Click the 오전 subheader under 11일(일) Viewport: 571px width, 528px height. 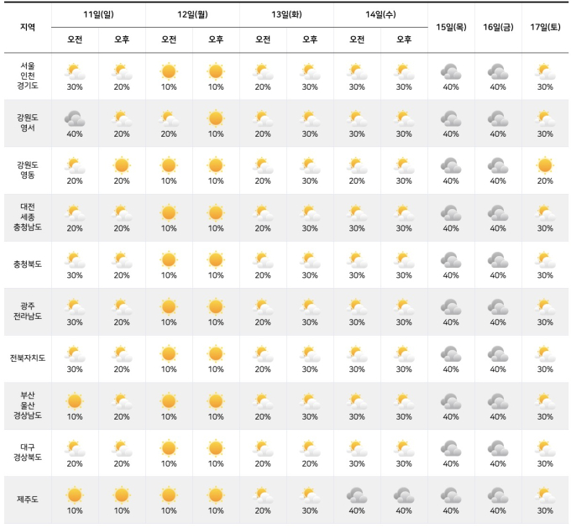point(75,39)
